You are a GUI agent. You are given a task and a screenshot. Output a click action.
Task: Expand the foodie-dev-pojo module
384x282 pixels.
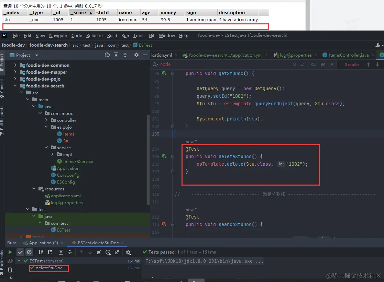click(x=15, y=79)
